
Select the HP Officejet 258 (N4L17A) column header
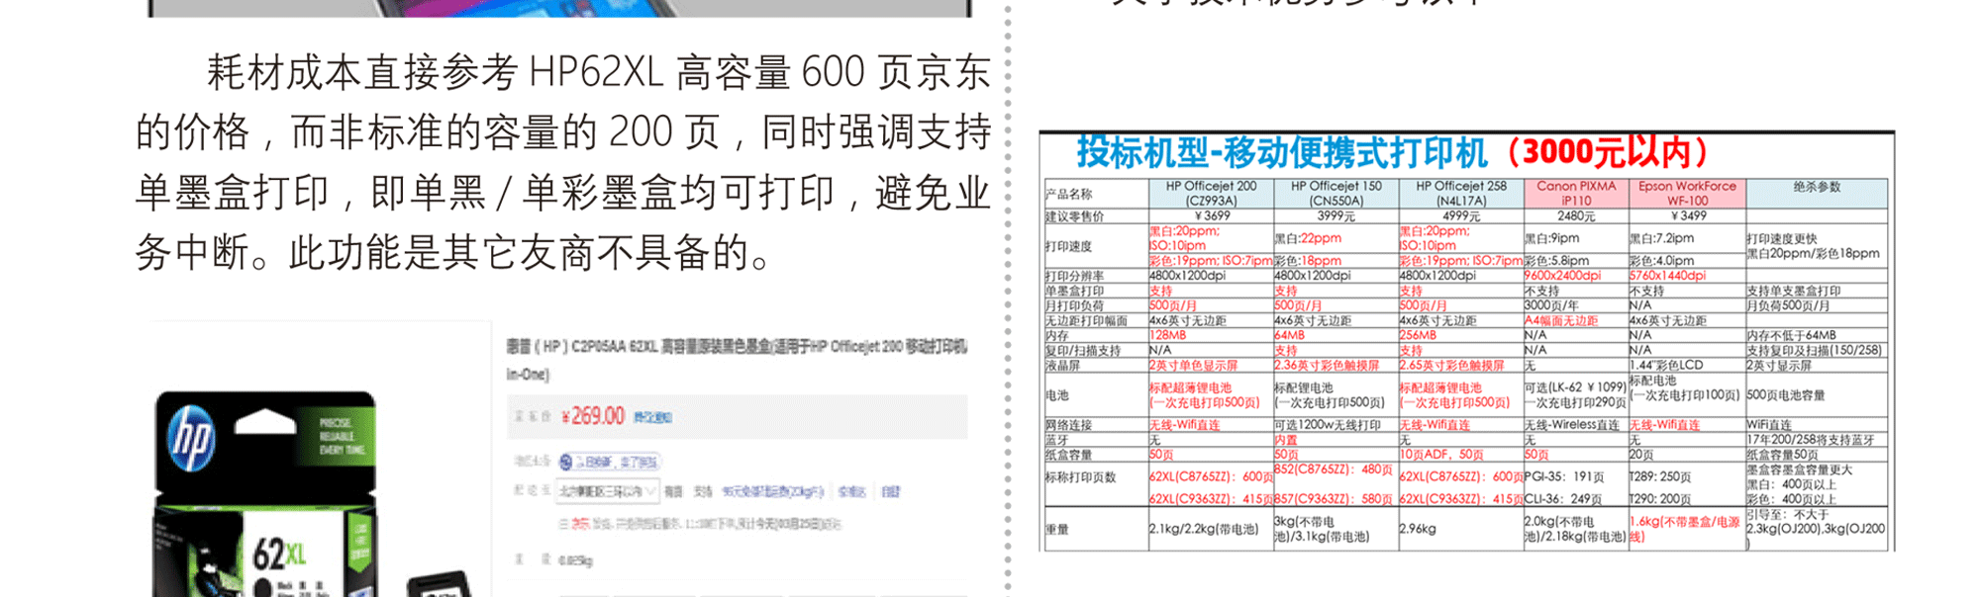[1460, 193]
